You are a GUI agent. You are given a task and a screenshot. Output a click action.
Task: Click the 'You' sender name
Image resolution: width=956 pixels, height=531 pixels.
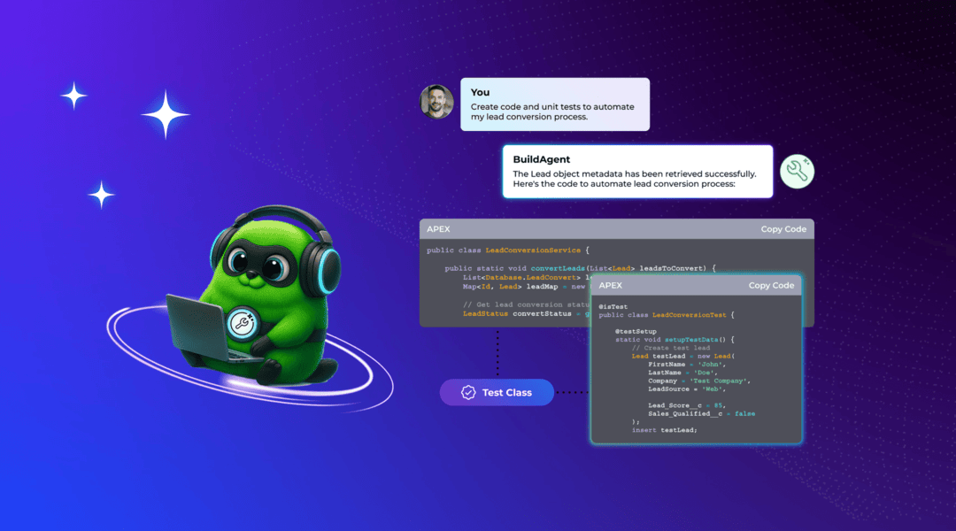point(480,92)
